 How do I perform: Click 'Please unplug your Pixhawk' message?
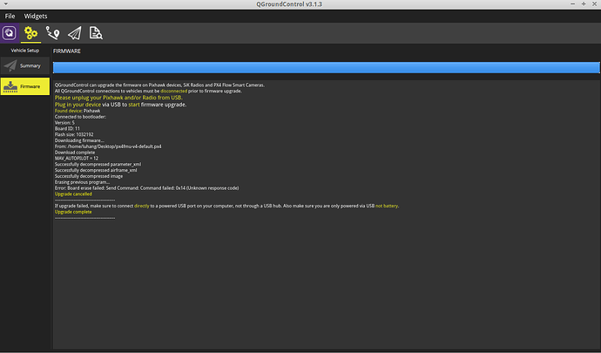[x=118, y=98]
